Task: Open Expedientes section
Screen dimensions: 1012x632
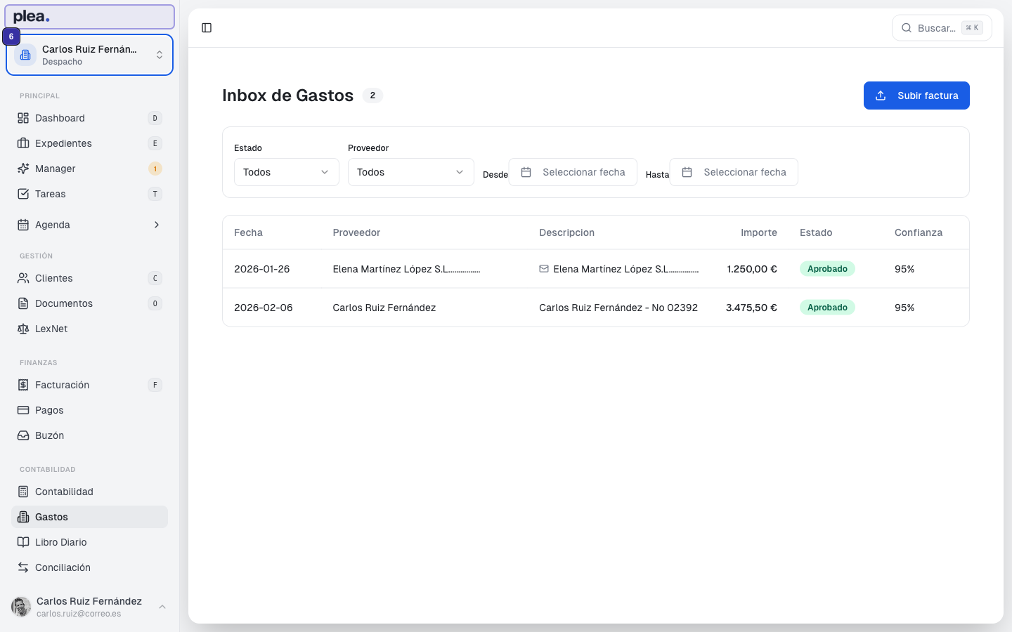Action: point(90,143)
